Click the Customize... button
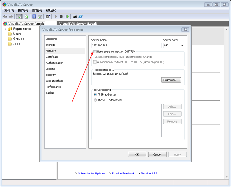231x187 pixels. (171, 80)
